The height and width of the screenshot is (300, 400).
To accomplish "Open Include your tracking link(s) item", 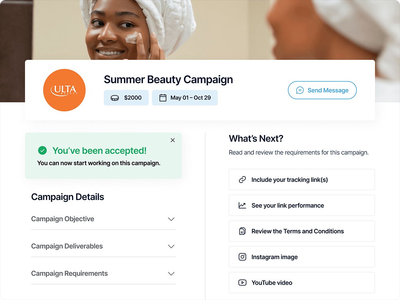I will 302,180.
